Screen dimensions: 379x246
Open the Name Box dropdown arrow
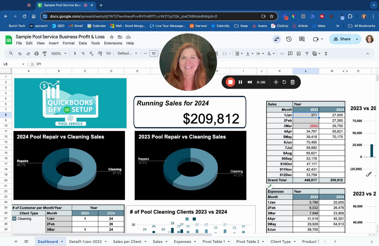coord(23,64)
